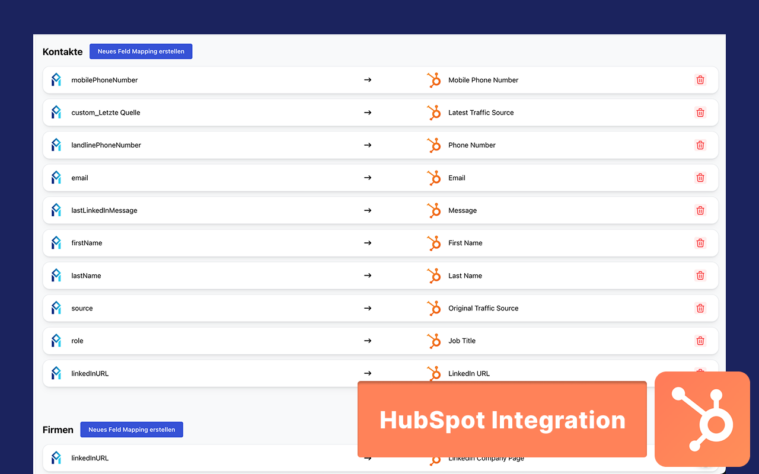Image resolution: width=759 pixels, height=474 pixels.
Task: Select the linkedInURL field under Kontakte
Action: [x=90, y=373]
